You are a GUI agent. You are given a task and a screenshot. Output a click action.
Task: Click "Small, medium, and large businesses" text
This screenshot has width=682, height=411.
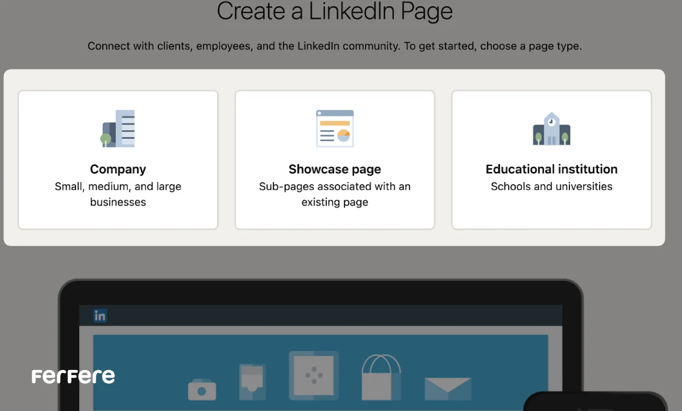click(118, 194)
